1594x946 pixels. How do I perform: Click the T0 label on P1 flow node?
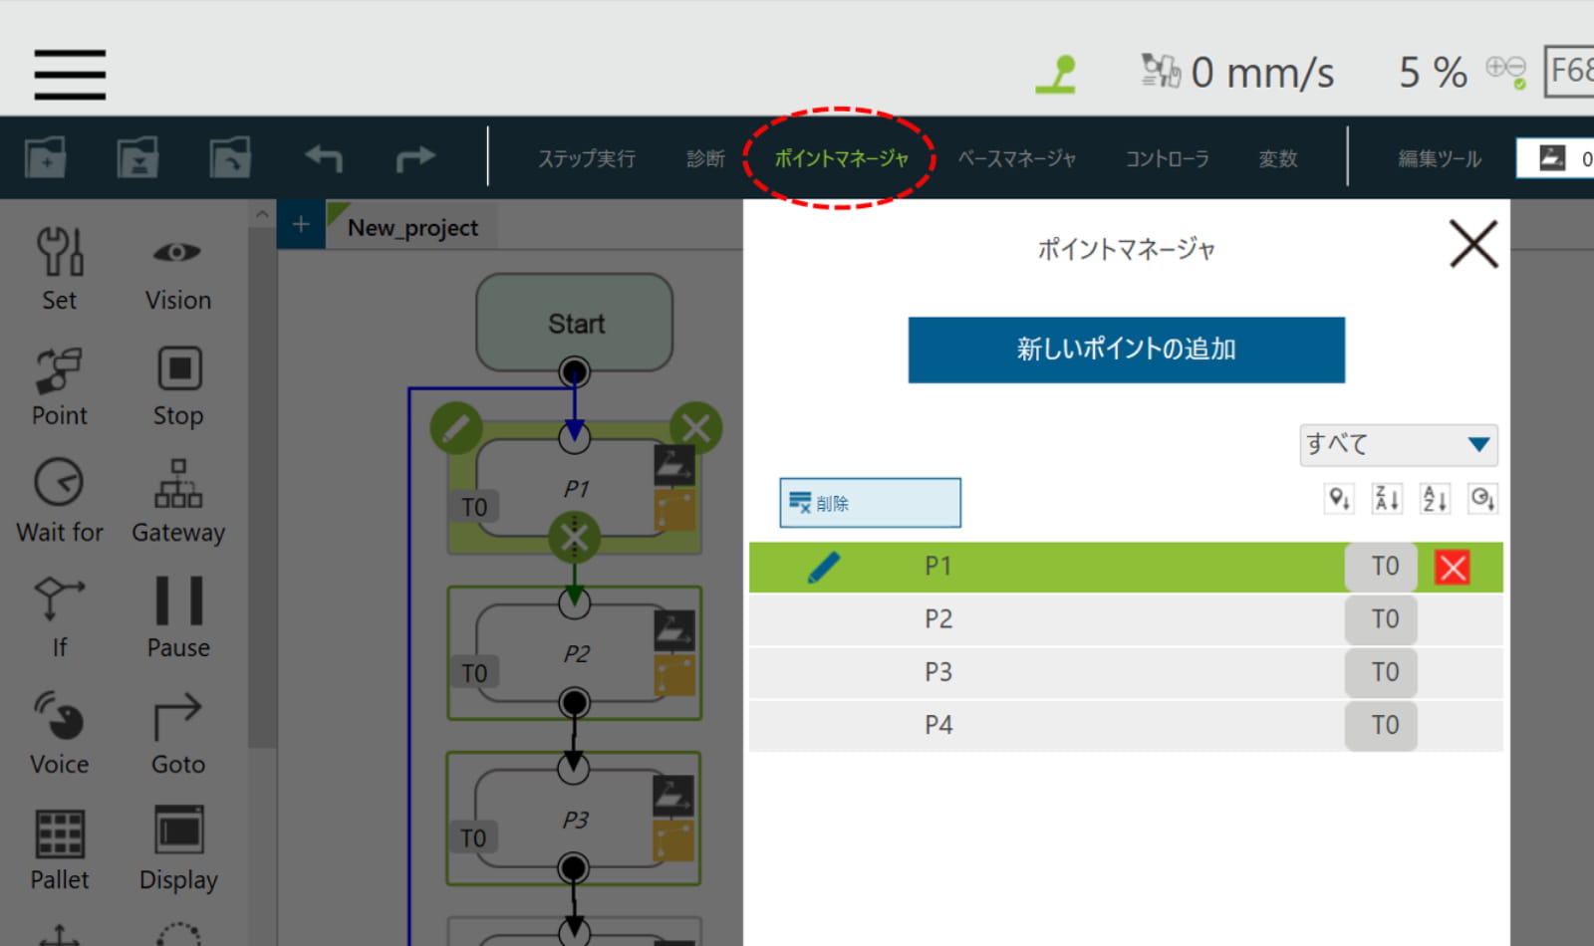tap(474, 507)
